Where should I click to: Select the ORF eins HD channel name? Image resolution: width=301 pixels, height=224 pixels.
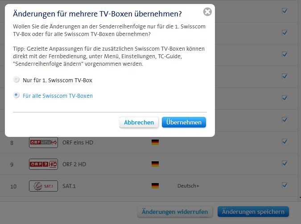[x=78, y=143]
